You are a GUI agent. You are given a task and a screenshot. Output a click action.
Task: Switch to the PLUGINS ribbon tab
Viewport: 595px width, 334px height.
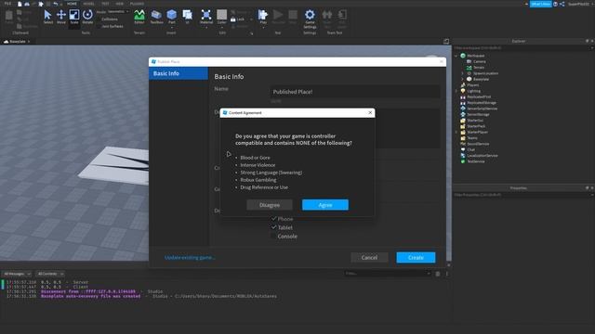(137, 4)
